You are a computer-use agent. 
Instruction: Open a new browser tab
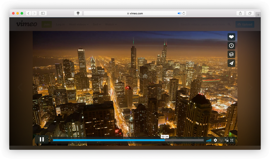point(259,15)
